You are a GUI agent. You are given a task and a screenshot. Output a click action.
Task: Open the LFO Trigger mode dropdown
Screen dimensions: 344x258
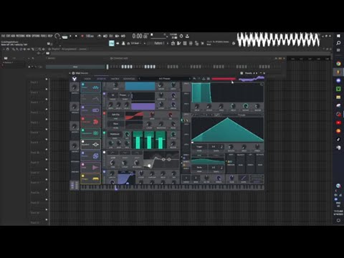[199, 147]
